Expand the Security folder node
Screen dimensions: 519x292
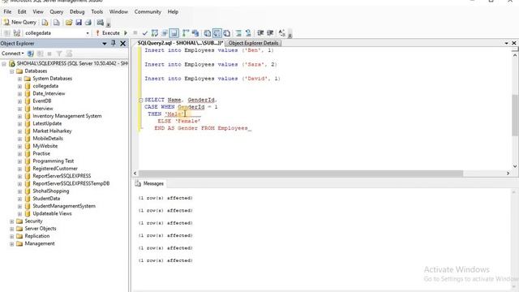coord(12,221)
